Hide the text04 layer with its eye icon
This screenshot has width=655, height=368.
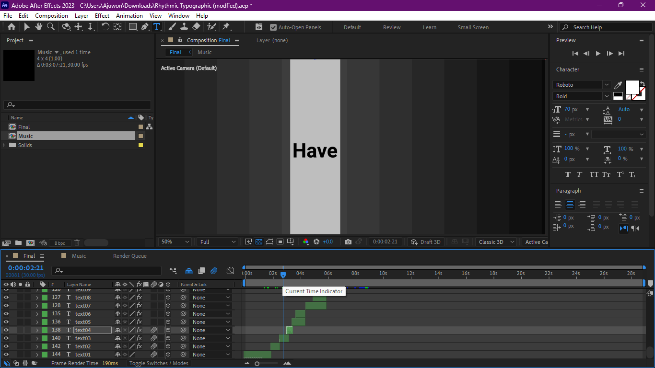point(6,330)
